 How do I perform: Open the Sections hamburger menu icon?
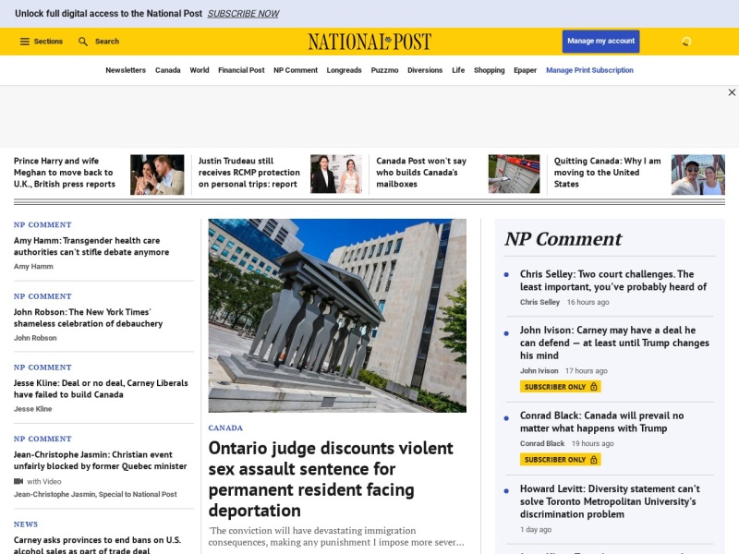pyautogui.click(x=25, y=42)
